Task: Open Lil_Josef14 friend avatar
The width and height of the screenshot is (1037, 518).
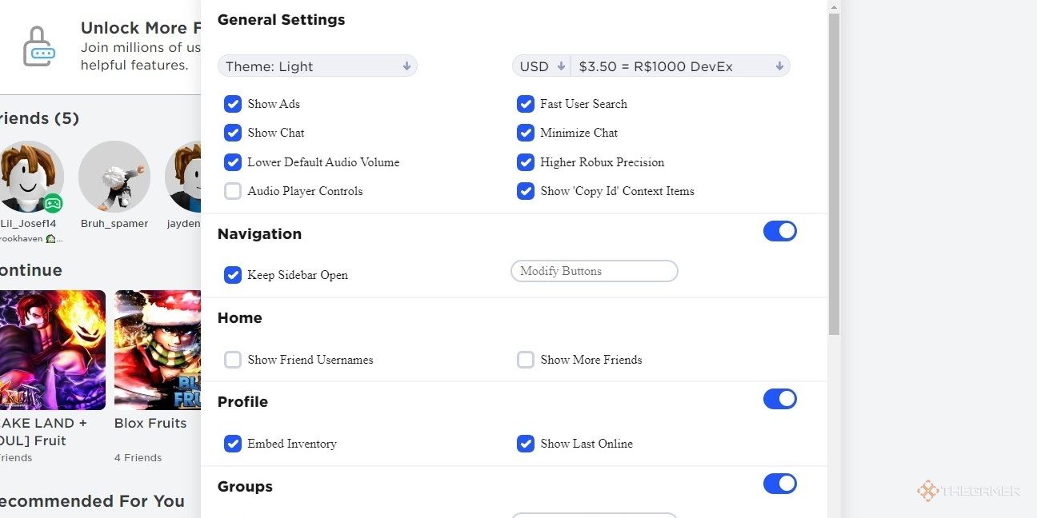Action: (29, 177)
